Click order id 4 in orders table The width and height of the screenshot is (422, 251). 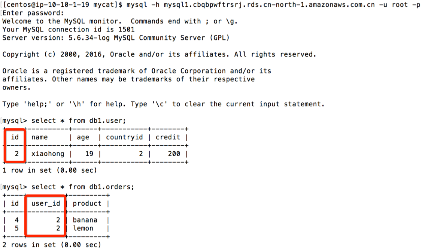[x=17, y=220]
